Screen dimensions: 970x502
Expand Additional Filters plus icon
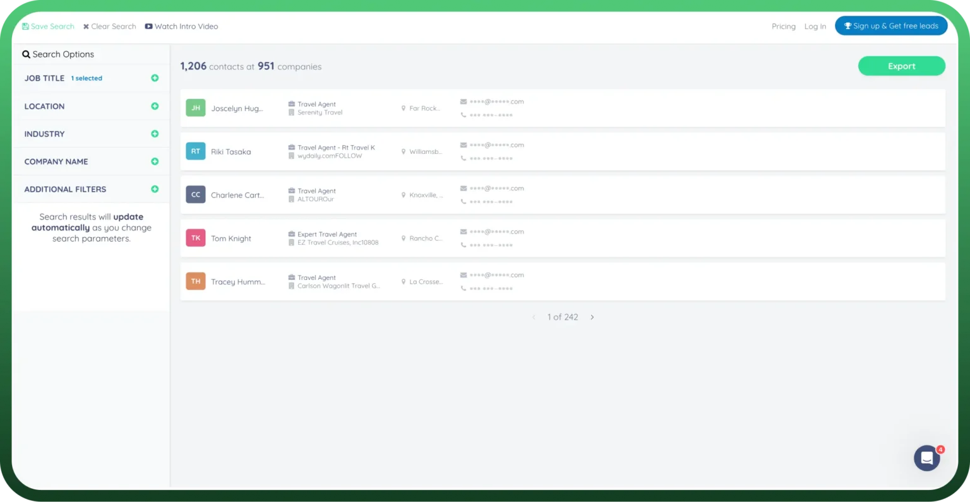point(155,189)
